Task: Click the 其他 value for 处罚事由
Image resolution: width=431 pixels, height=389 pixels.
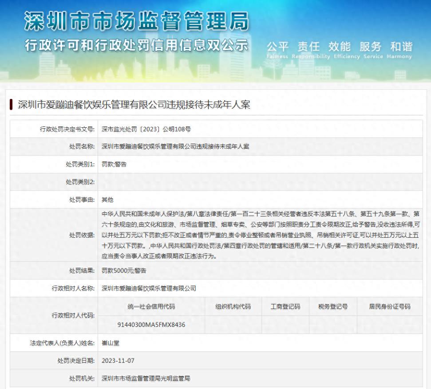Action: pos(107,200)
